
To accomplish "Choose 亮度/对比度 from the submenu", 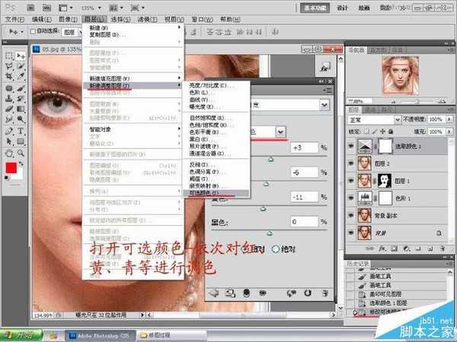I will tap(216, 85).
